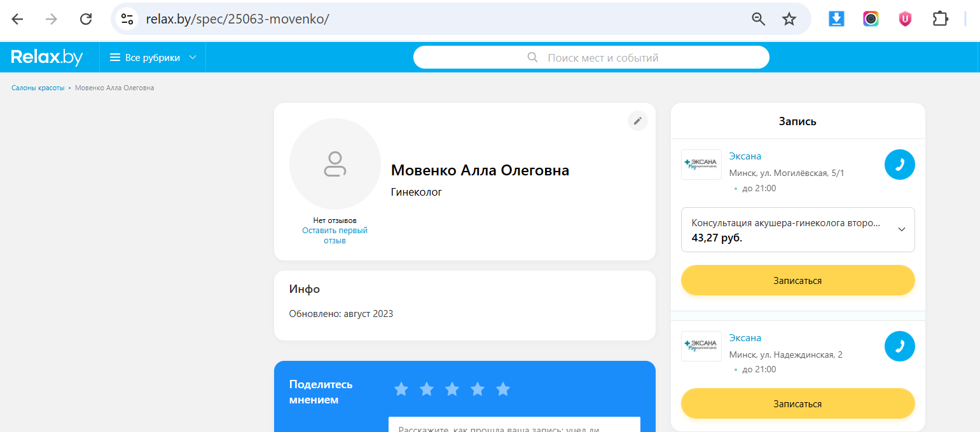The image size is (980, 432).
Task: Click the Обновлено: август 2023 text
Action: pyautogui.click(x=341, y=314)
